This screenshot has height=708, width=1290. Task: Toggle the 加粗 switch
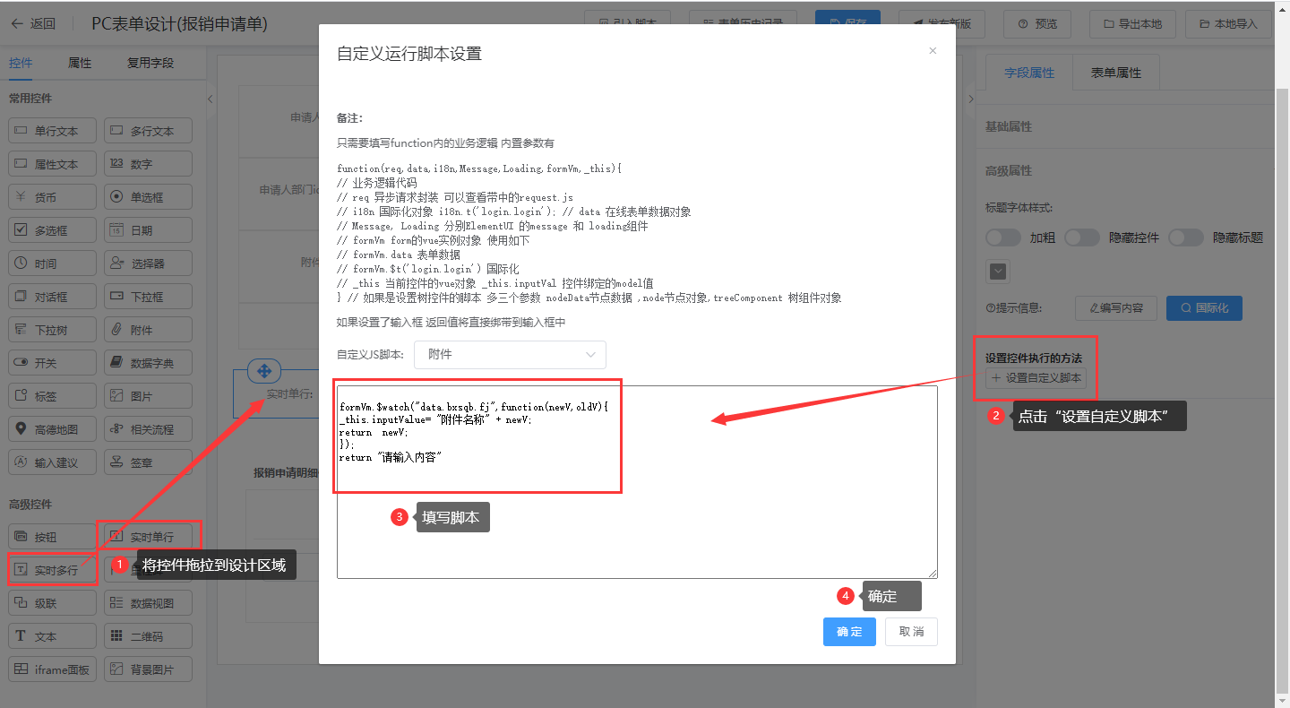1003,237
